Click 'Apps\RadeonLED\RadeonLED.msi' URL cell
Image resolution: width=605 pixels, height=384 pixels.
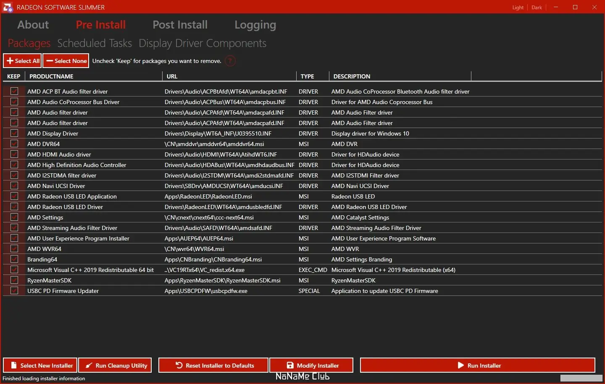coord(208,196)
